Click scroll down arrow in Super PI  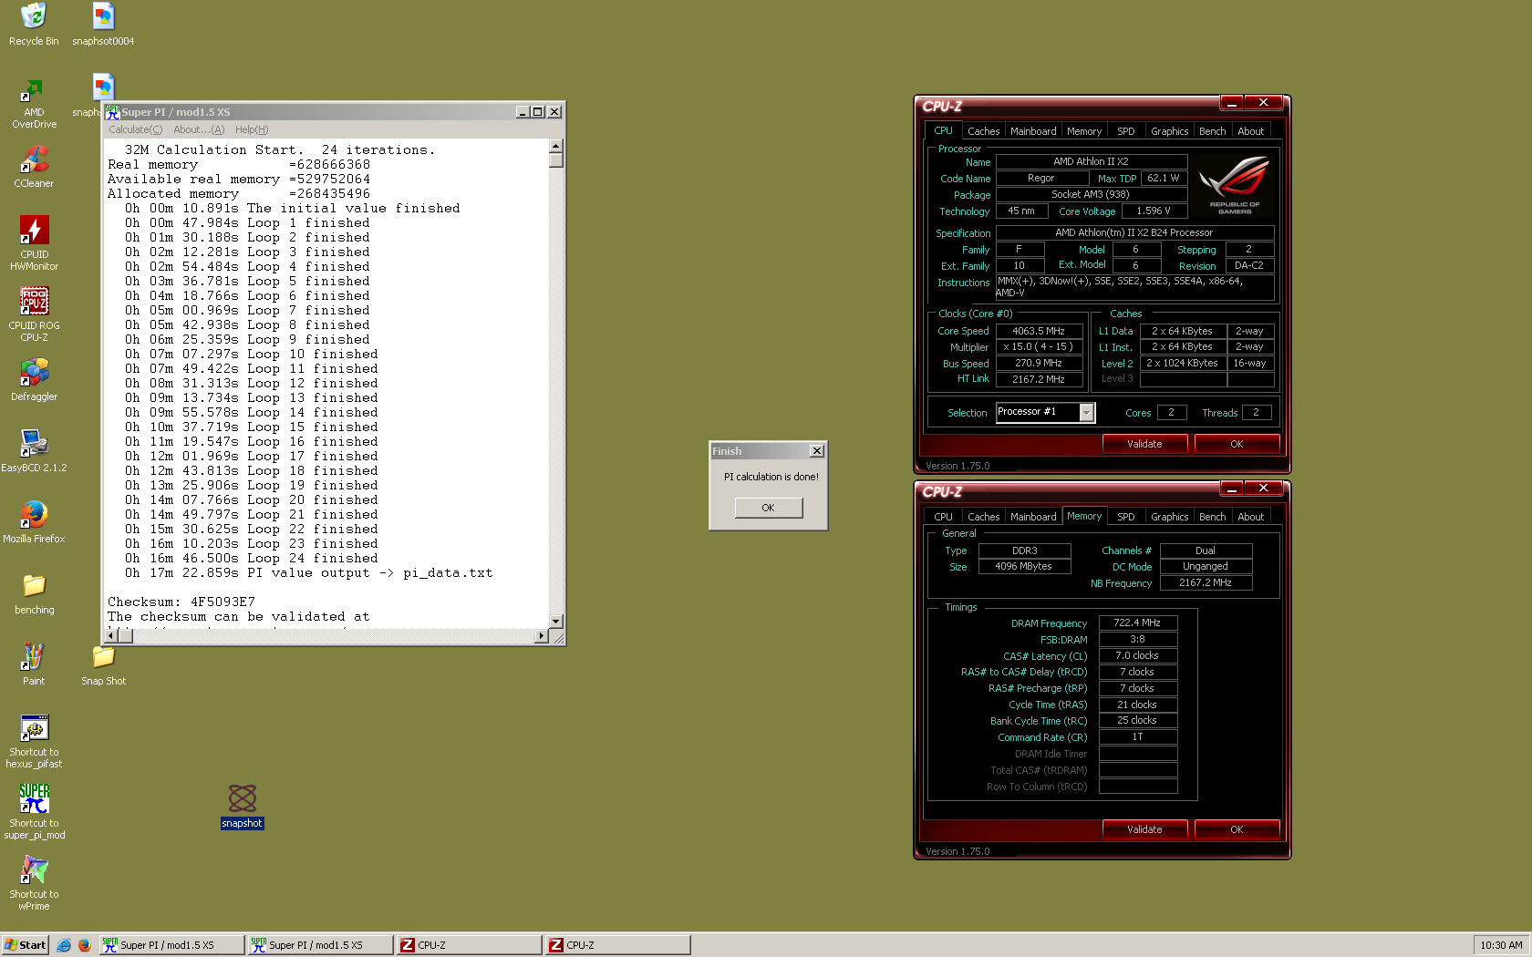click(x=556, y=621)
